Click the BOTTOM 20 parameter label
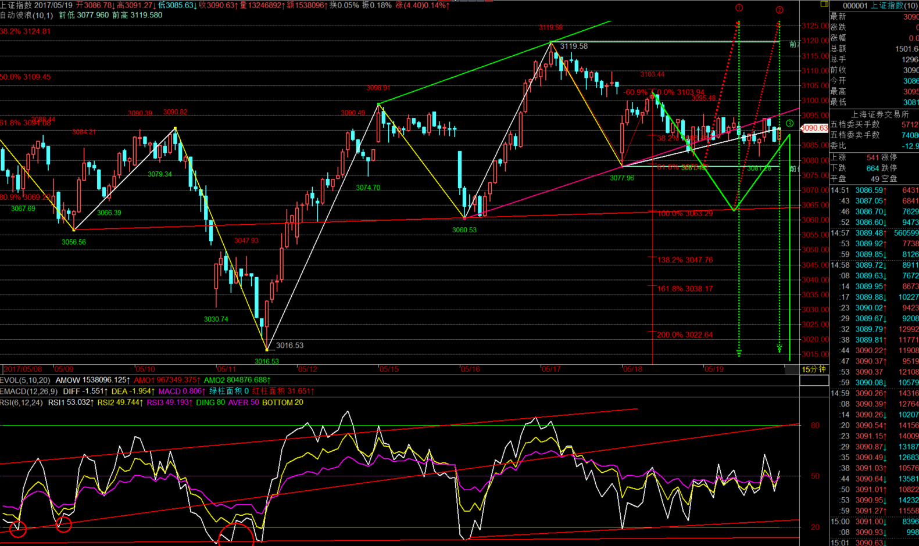Viewport: 919px width, 546px height. 283,402
